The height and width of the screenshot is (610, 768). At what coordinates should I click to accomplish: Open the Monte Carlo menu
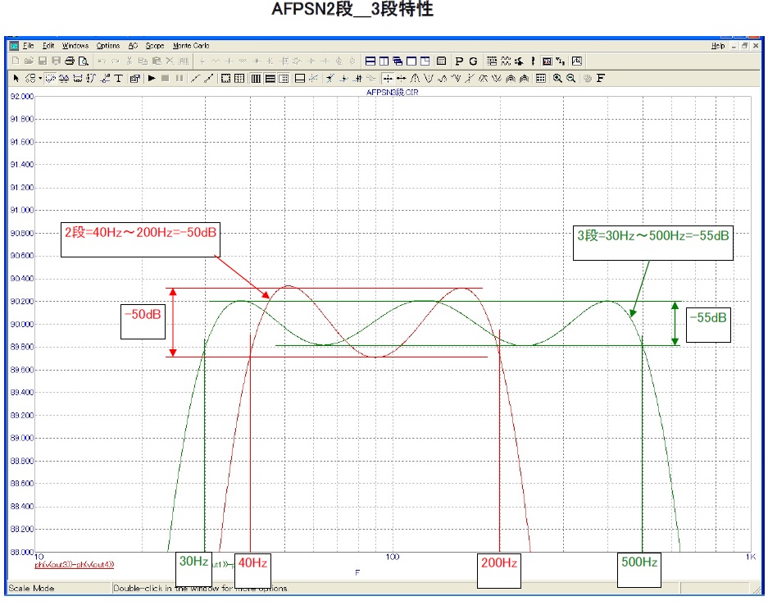click(x=191, y=46)
